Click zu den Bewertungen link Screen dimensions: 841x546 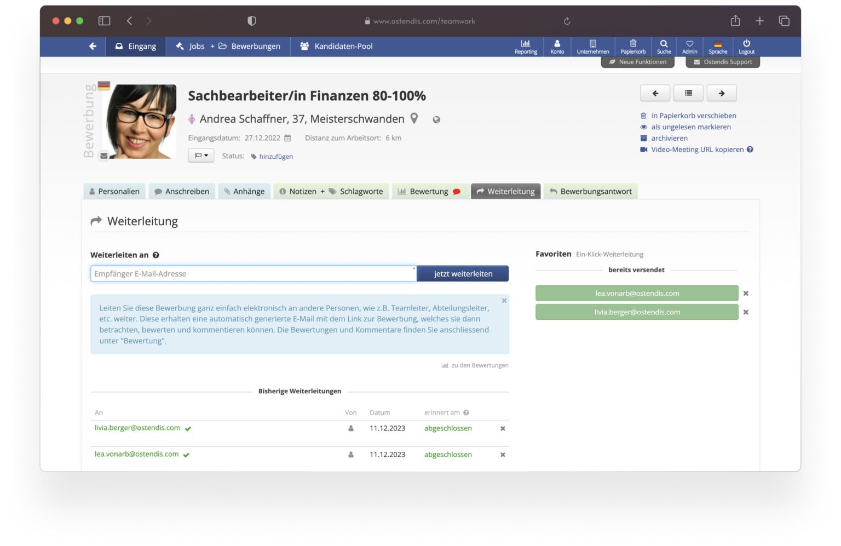(x=475, y=365)
